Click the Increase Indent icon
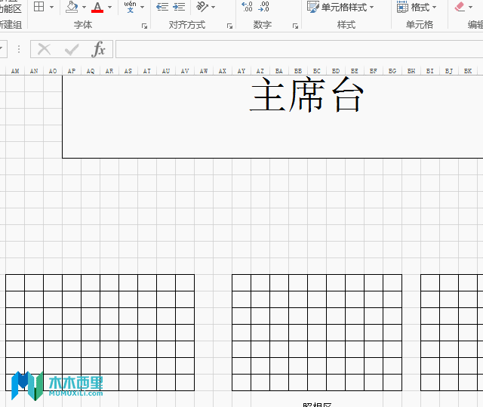This screenshot has height=407, width=483. point(179,7)
